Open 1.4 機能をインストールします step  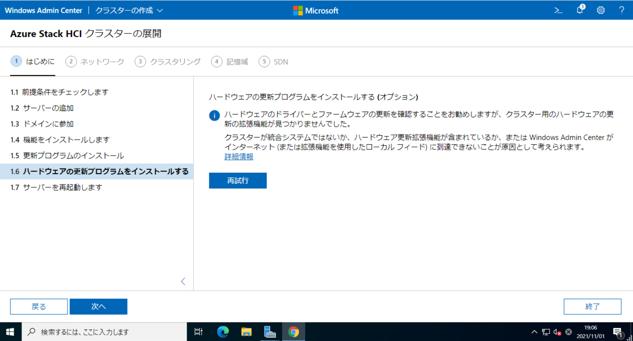pos(97,140)
